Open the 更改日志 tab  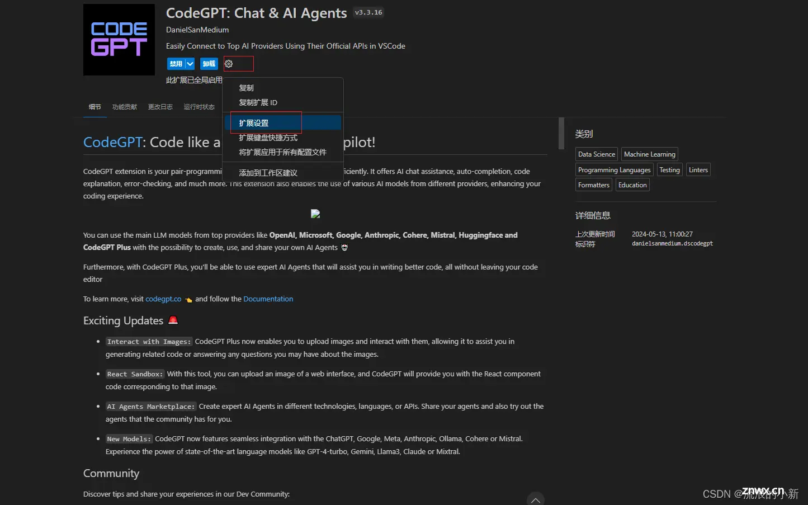click(x=160, y=107)
